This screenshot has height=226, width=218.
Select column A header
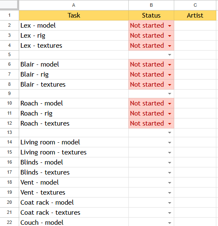(x=74, y=5)
